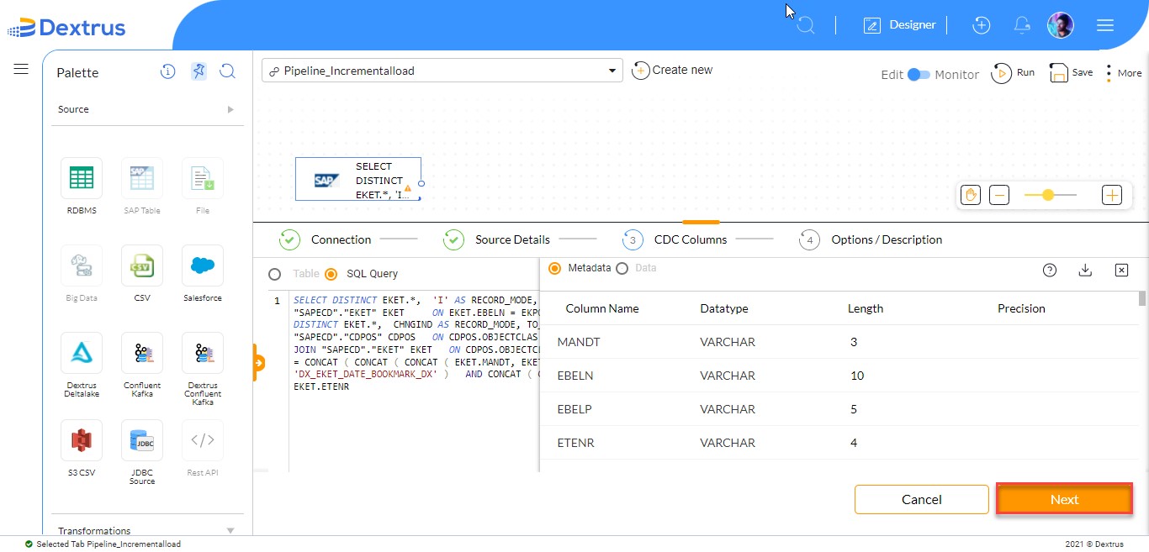
Task: Select the RDBMS source icon
Action: 82,178
